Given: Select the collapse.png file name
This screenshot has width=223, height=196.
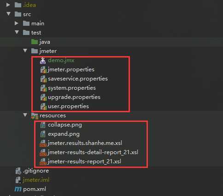Looking at the screenshot, I should click(x=65, y=125).
